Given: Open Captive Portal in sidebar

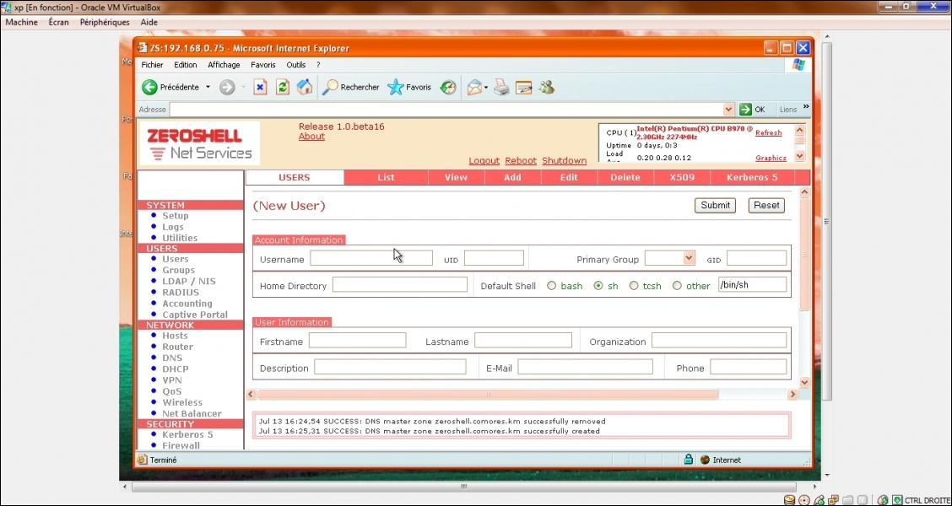Looking at the screenshot, I should tap(195, 315).
